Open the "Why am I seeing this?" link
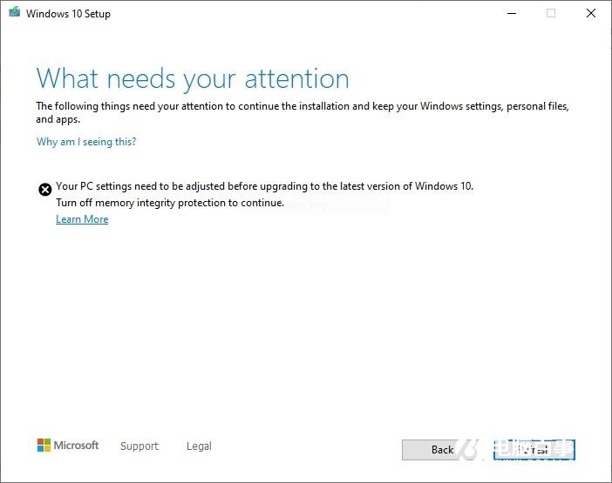612x483 pixels. (x=86, y=141)
